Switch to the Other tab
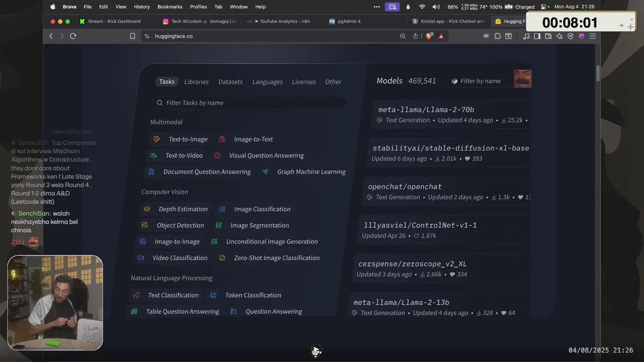This screenshot has width=644, height=362. click(x=333, y=82)
